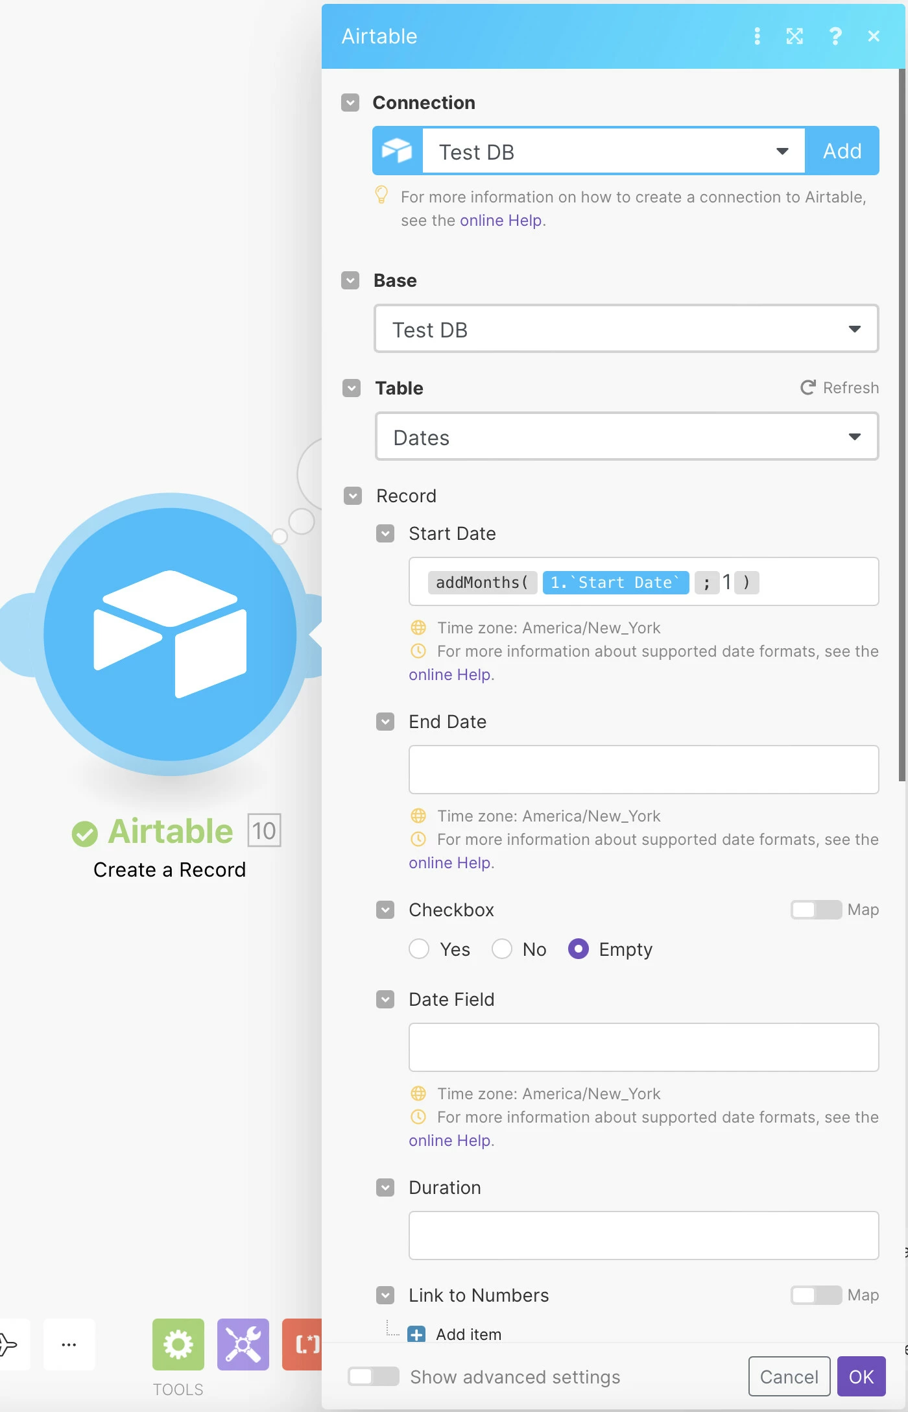This screenshot has width=908, height=1412.
Task: Open the Base dropdown
Action: pyautogui.click(x=627, y=329)
